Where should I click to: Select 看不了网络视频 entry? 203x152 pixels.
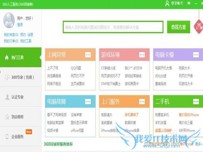tap(57, 115)
